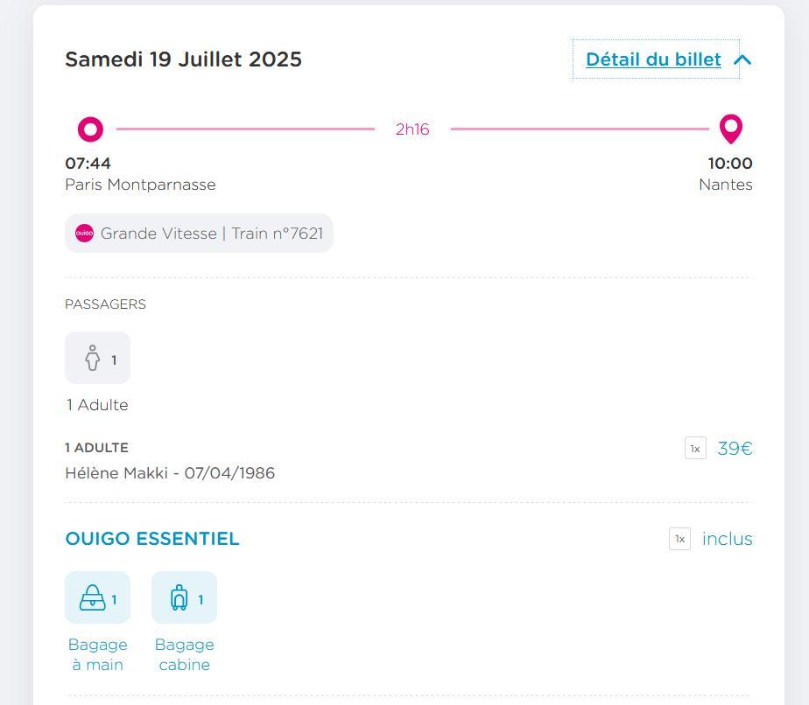This screenshot has width=809, height=705.
Task: Click passenger name Hélène Makki
Action: point(116,472)
